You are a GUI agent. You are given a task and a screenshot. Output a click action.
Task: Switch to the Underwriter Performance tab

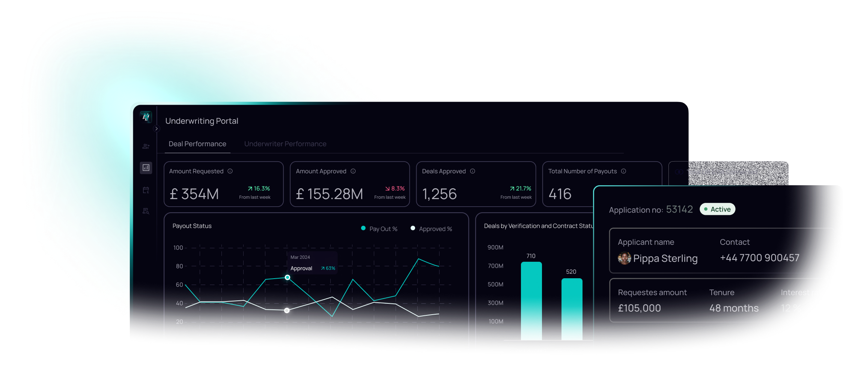pos(285,144)
